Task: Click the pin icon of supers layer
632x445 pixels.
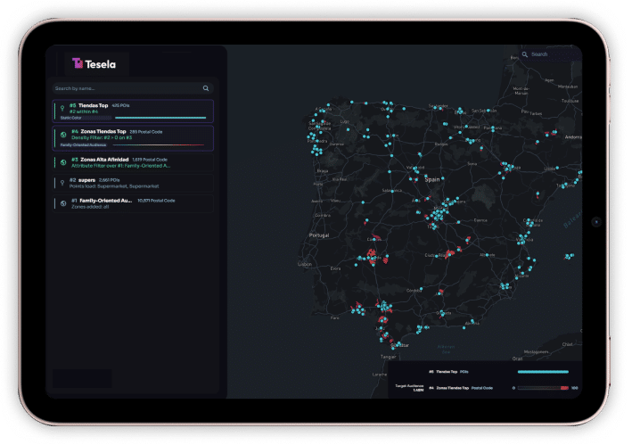Action: point(62,183)
